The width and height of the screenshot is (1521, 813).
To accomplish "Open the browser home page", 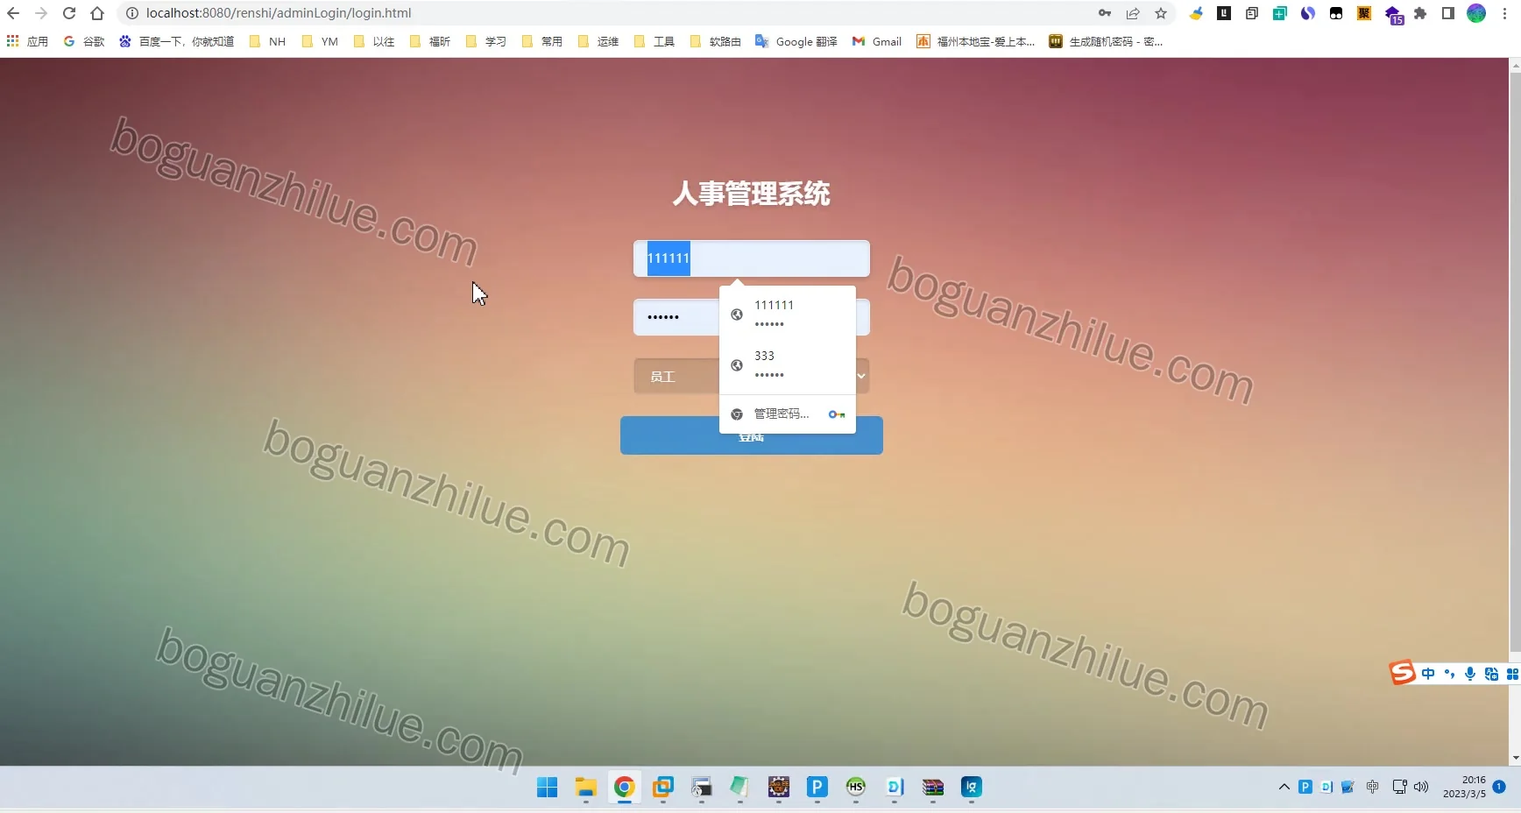I will pyautogui.click(x=97, y=13).
